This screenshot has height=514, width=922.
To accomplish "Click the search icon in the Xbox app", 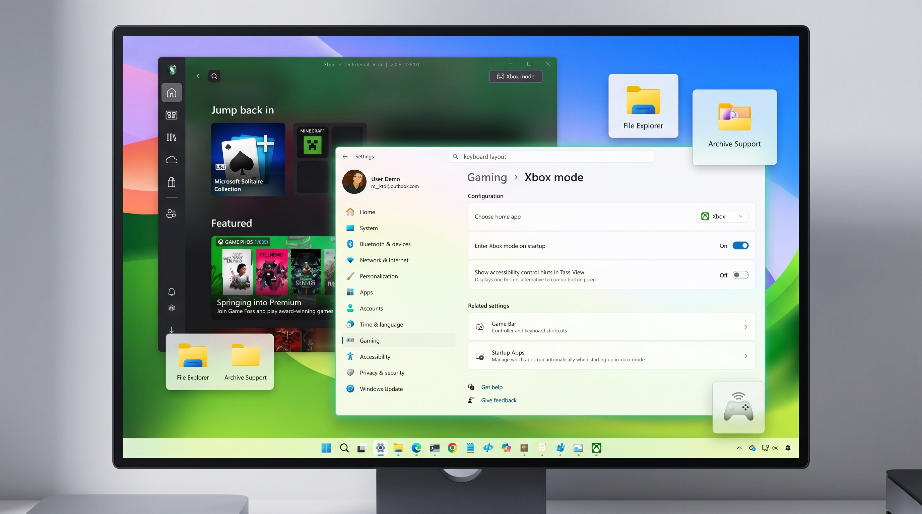I will [x=214, y=76].
